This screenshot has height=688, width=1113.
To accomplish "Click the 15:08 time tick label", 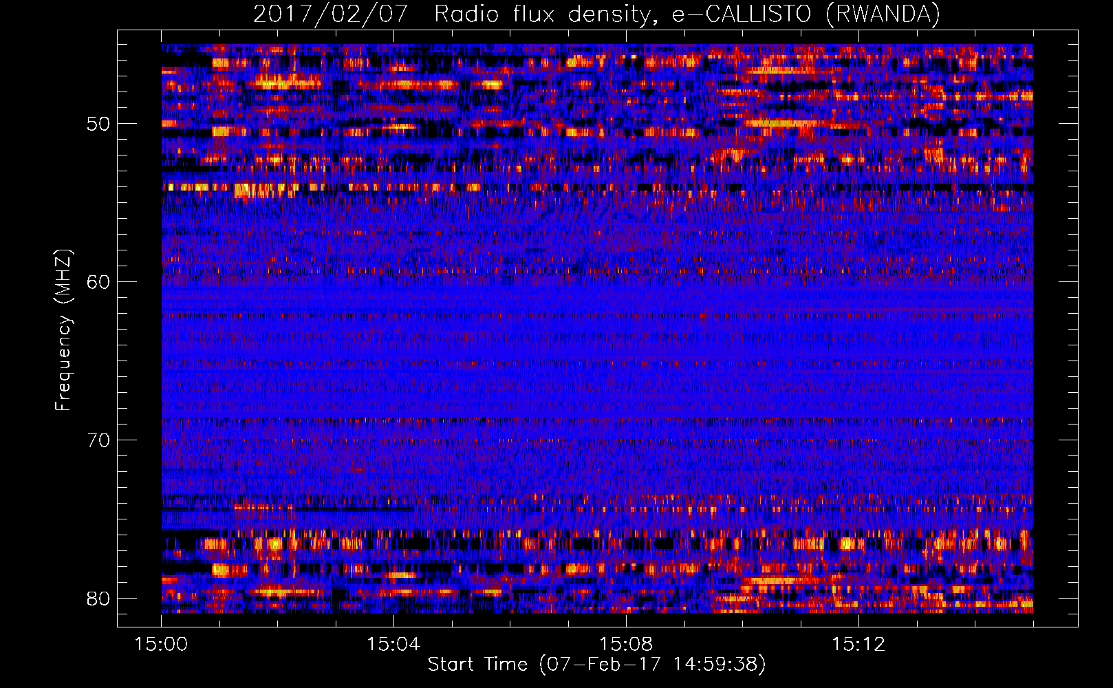I will (626, 645).
